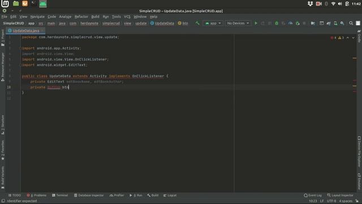The image size is (362, 204).
Task: Click the Run with Coverage icon
Action: coord(283,23)
